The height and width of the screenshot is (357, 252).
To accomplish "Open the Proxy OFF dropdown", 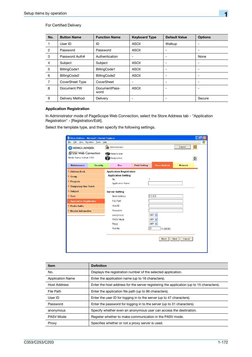I will pos(153,224).
